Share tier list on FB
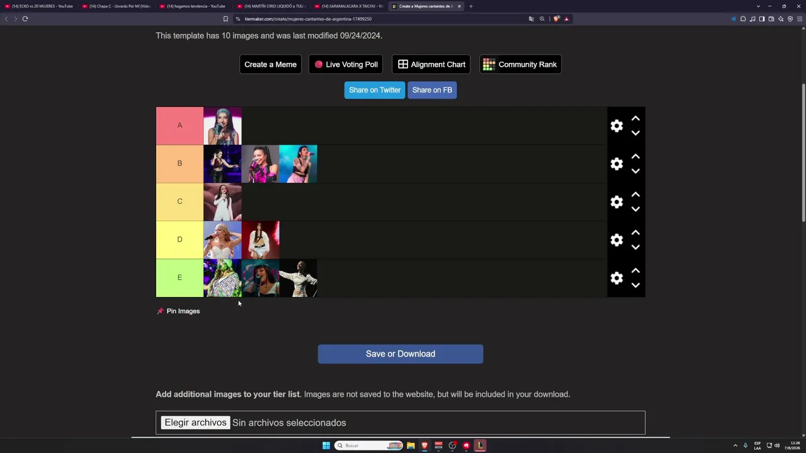806x453 pixels. (x=432, y=90)
